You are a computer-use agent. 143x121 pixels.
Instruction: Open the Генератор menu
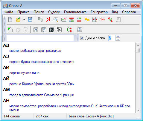(x=99, y=12)
